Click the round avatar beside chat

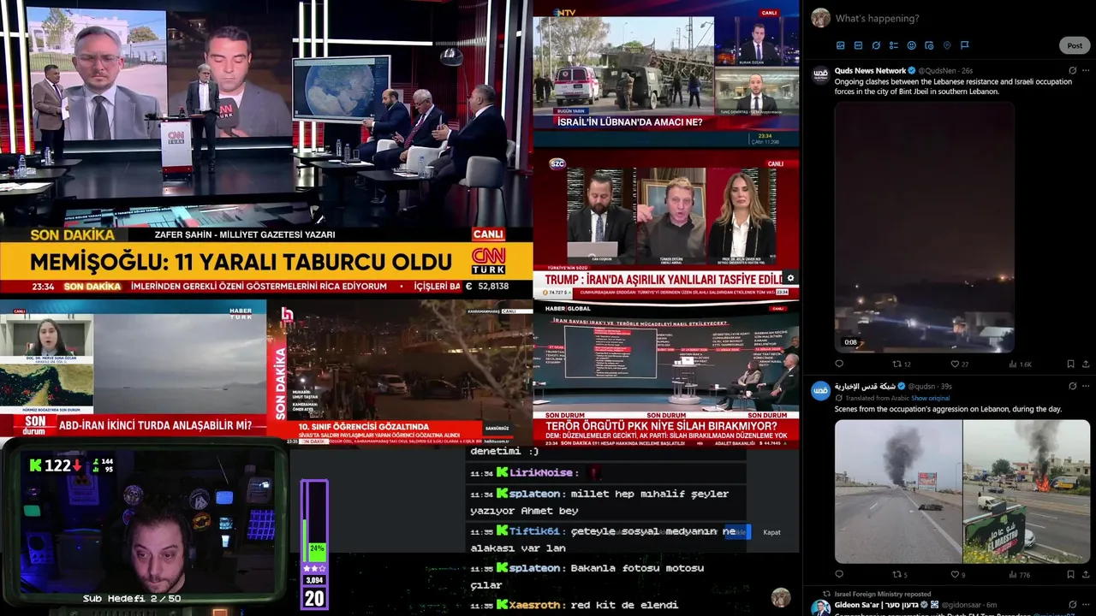pyautogui.click(x=780, y=597)
